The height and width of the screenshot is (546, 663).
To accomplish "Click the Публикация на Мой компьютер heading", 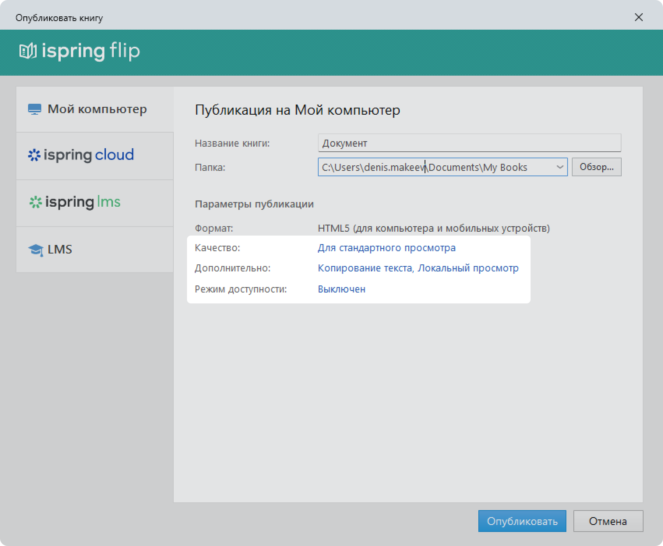I will coord(297,110).
